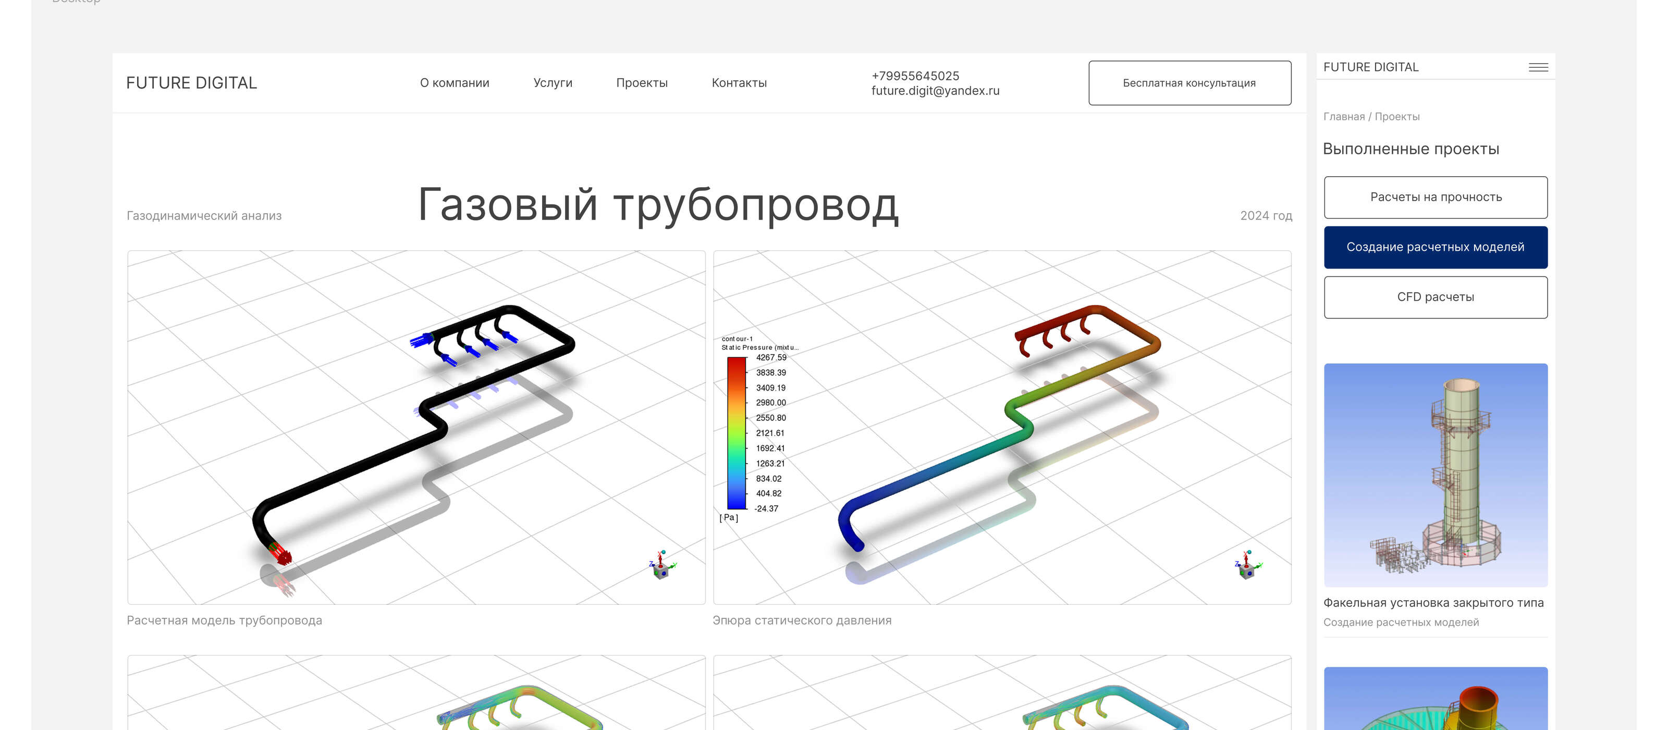
Task: Select the Создание расчетных моделей filter
Action: pyautogui.click(x=1435, y=247)
